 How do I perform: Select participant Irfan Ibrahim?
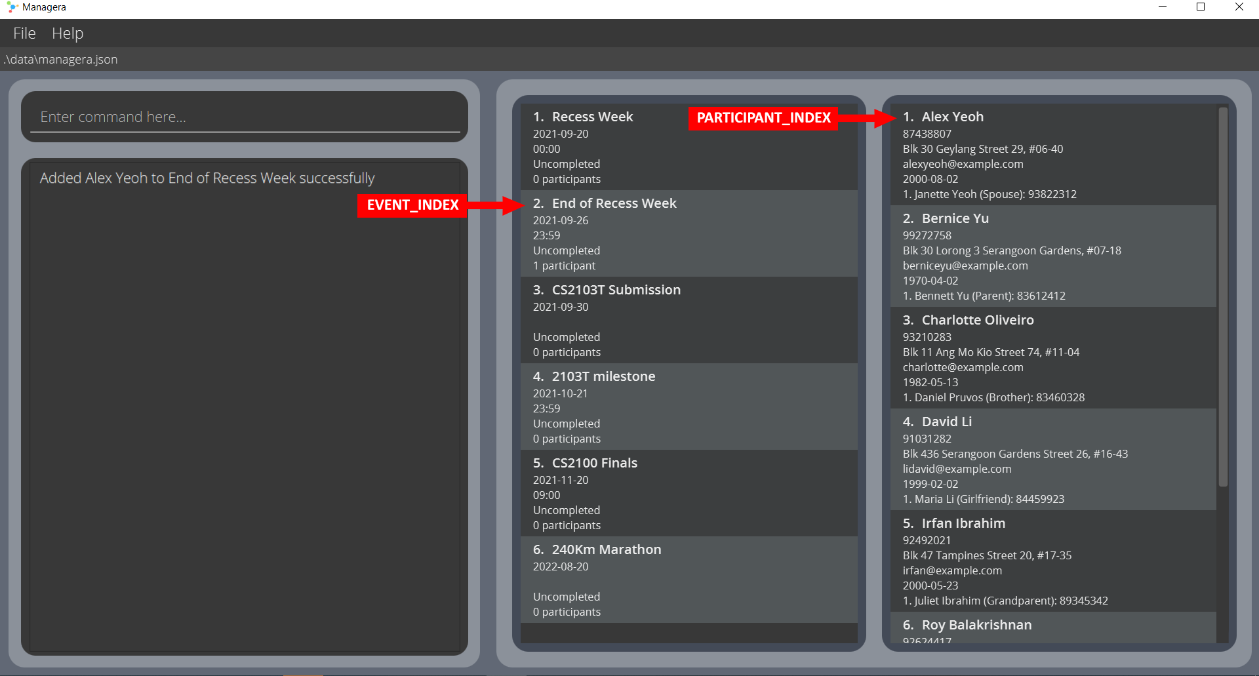tap(1053, 561)
